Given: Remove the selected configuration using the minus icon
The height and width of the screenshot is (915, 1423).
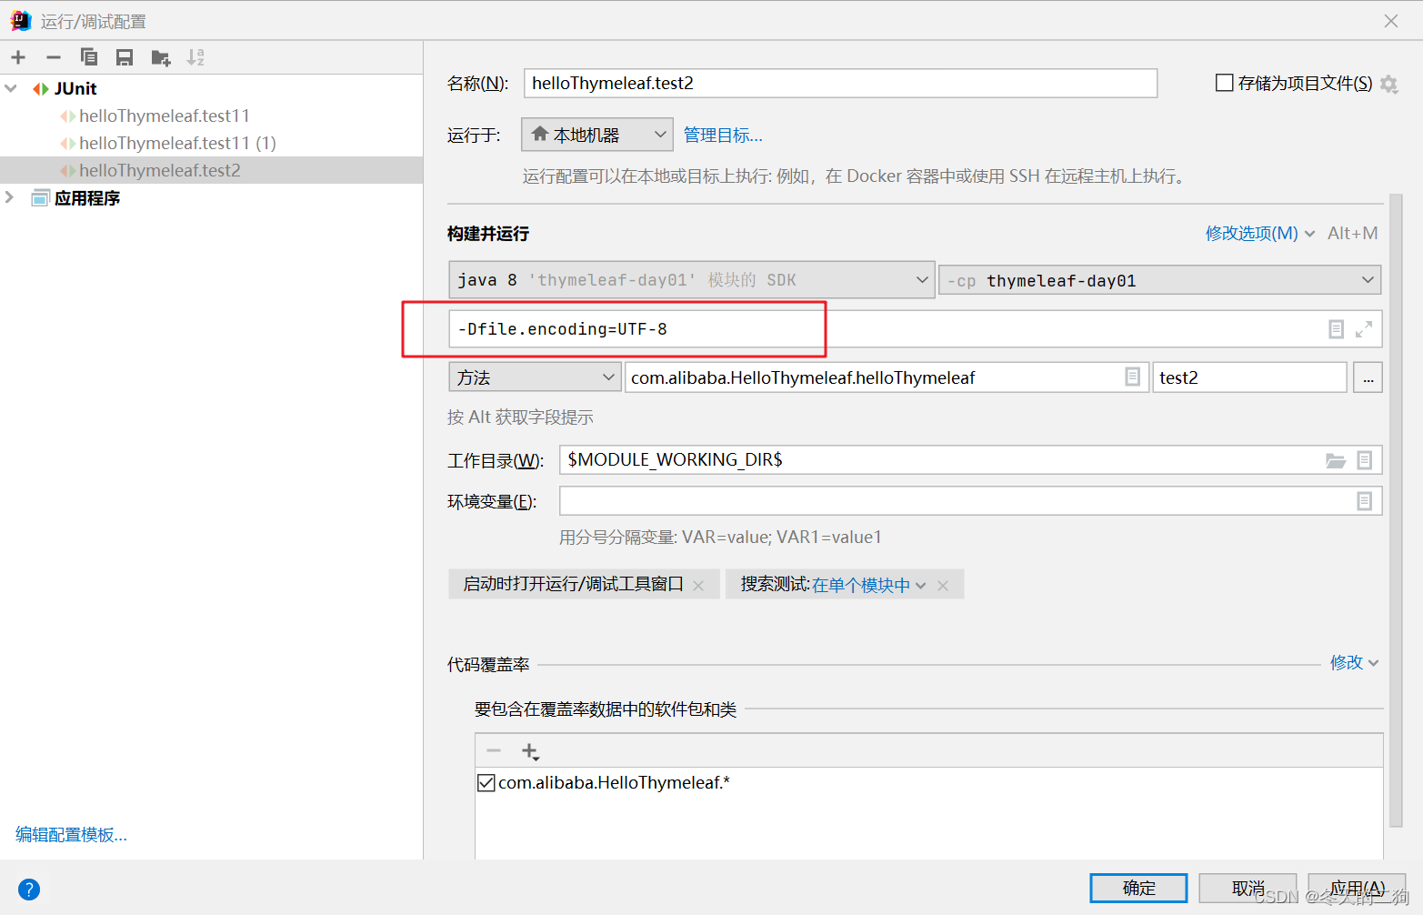Looking at the screenshot, I should click(53, 56).
